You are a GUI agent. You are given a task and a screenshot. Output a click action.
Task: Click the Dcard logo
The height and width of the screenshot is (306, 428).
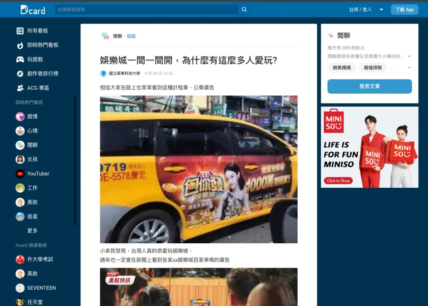tap(33, 10)
